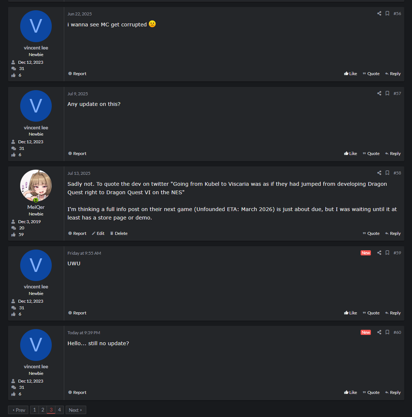
Task: Bookmark post #60
Action: (x=387, y=332)
